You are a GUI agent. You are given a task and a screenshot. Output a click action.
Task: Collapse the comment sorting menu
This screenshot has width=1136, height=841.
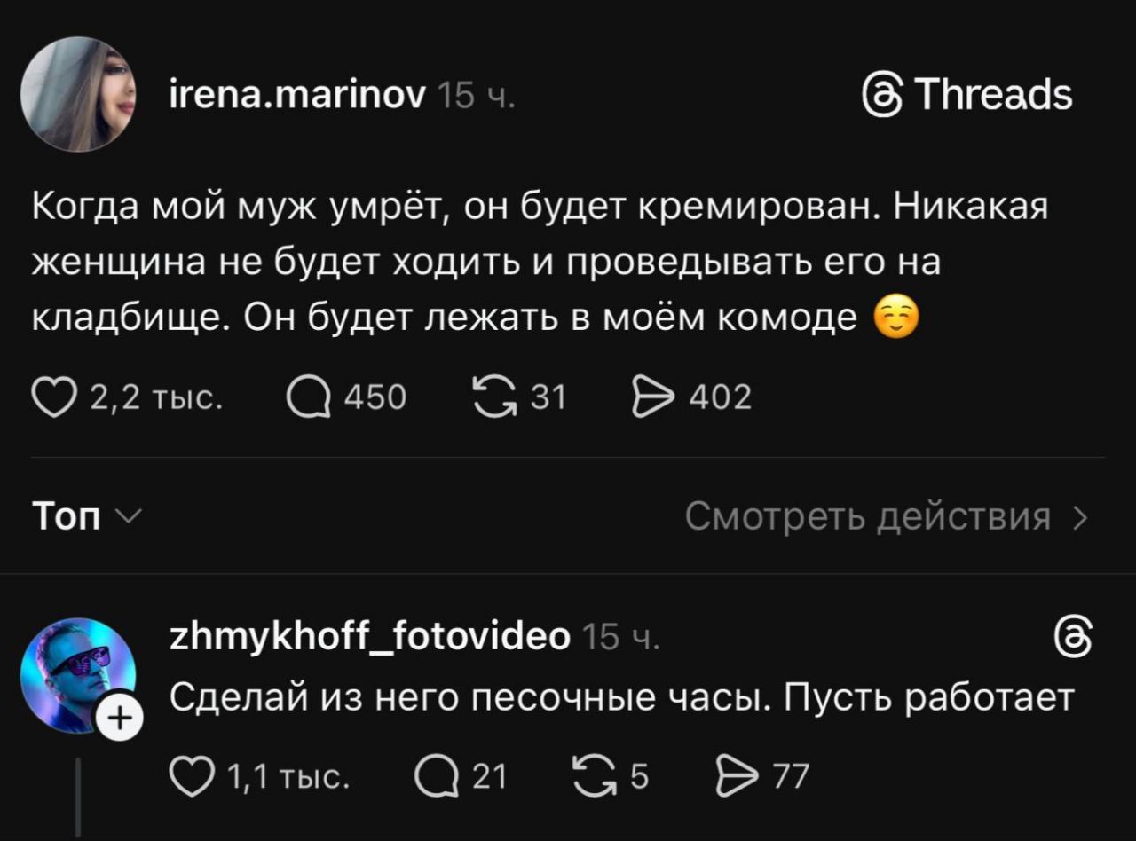[129, 516]
